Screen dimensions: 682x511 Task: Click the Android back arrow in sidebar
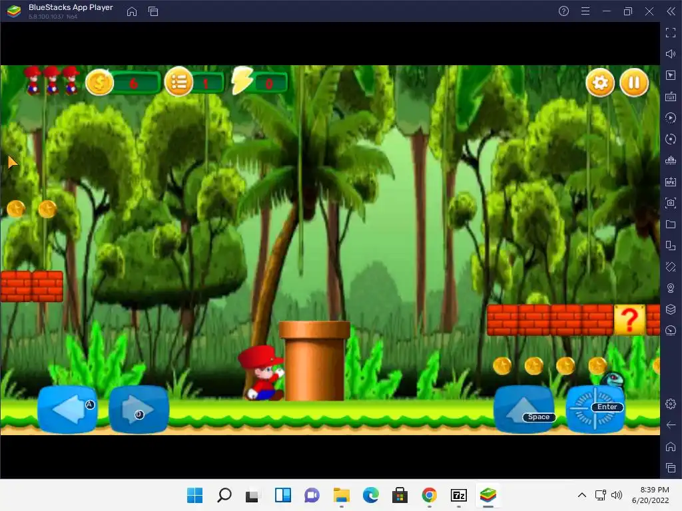(x=671, y=425)
